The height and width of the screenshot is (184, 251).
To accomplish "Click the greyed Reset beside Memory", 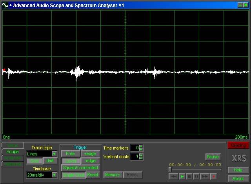I will (x=133, y=175).
